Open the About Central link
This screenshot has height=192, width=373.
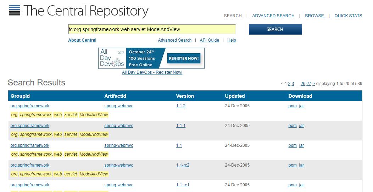[82, 40]
